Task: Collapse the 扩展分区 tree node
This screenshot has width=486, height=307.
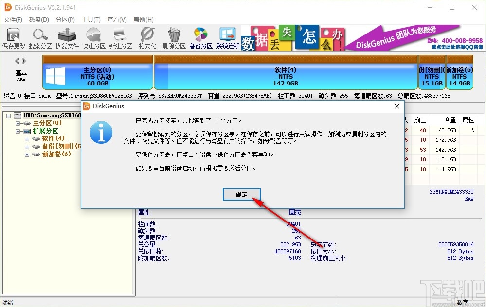Action: 18,131
